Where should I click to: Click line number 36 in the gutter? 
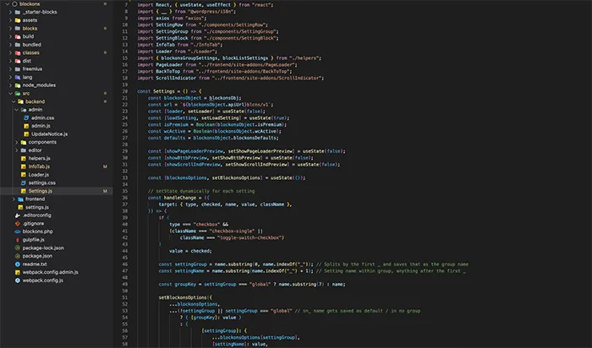click(125, 198)
